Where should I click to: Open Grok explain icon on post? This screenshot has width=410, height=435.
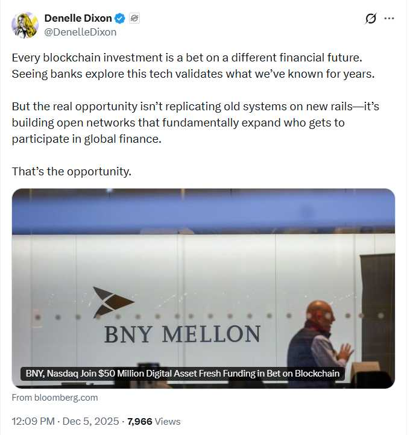pyautogui.click(x=371, y=19)
